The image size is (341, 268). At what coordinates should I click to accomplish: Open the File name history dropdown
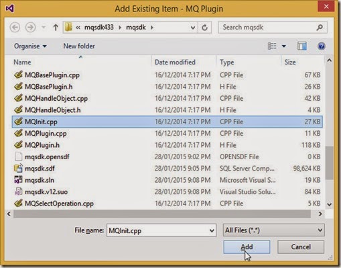pos(212,230)
